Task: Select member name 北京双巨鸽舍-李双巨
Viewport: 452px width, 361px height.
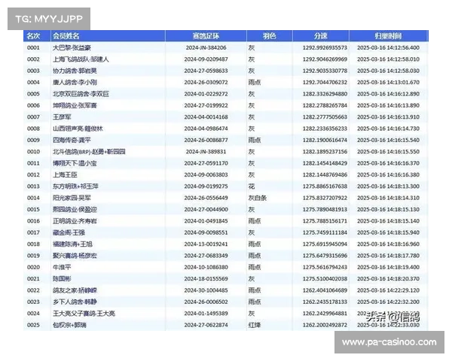Action: [81, 94]
